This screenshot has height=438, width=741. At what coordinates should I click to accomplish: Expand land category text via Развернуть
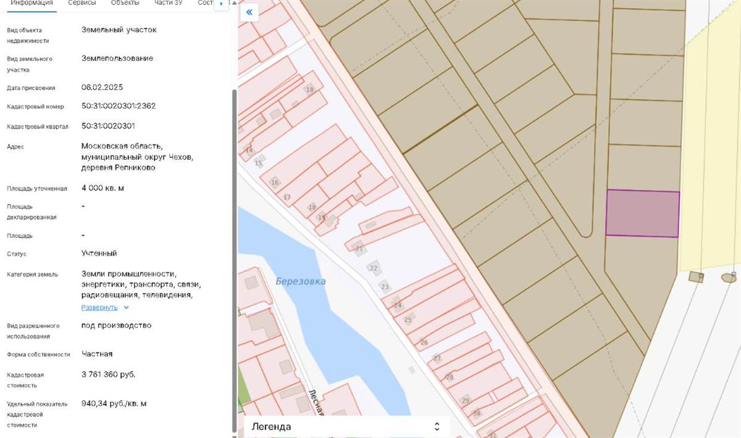(x=99, y=307)
